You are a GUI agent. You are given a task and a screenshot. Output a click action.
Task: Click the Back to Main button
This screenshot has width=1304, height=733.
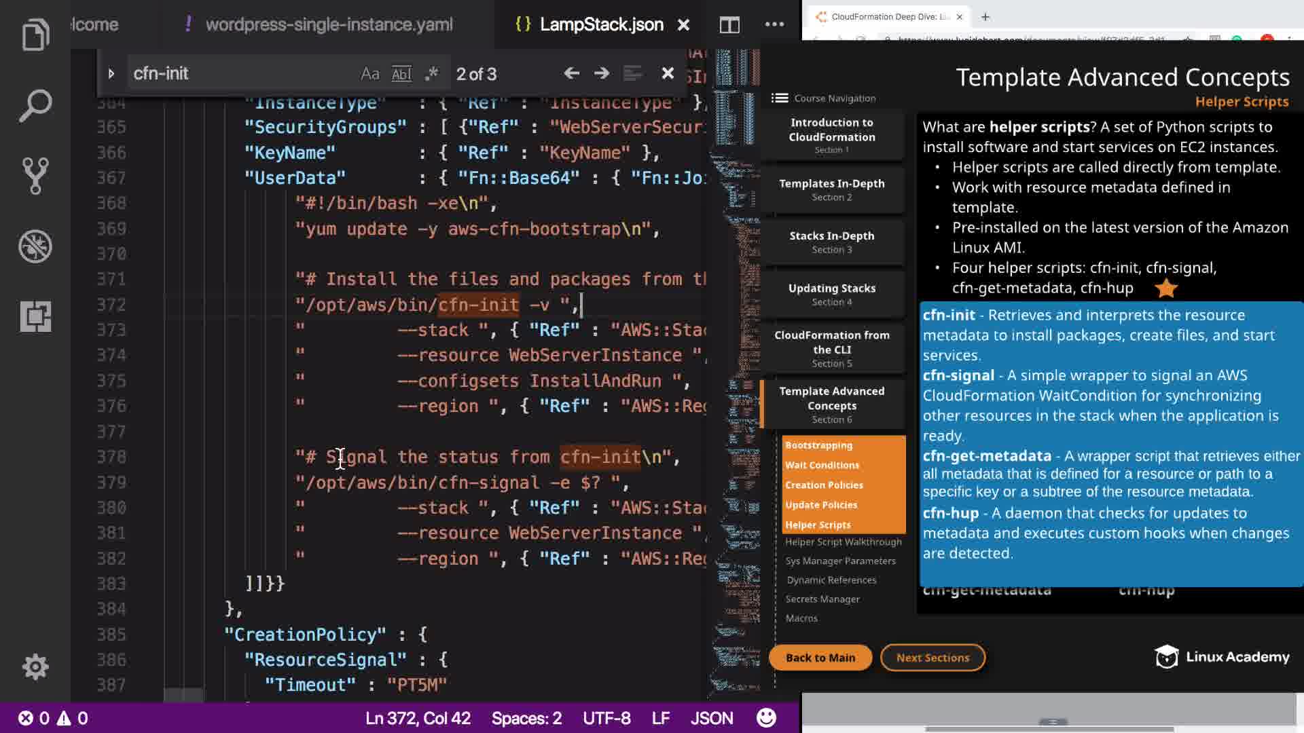pyautogui.click(x=820, y=658)
